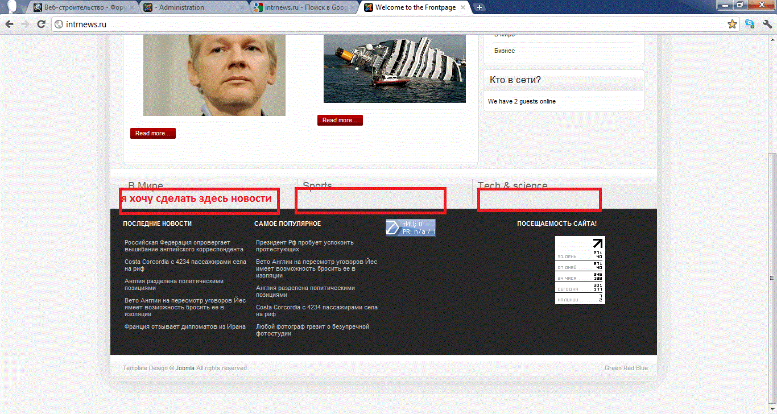
Task: Click the capsized cruise ship image
Action: pos(394,68)
